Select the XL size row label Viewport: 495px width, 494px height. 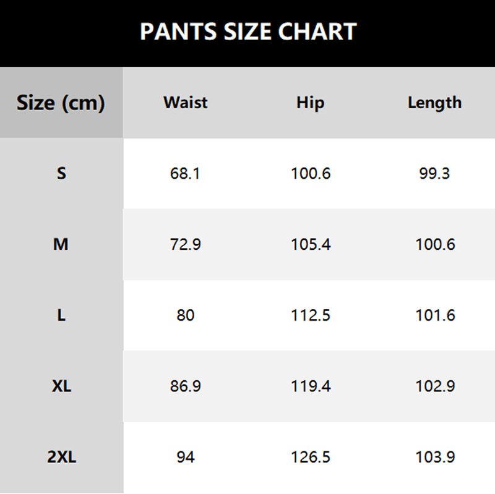(x=61, y=386)
